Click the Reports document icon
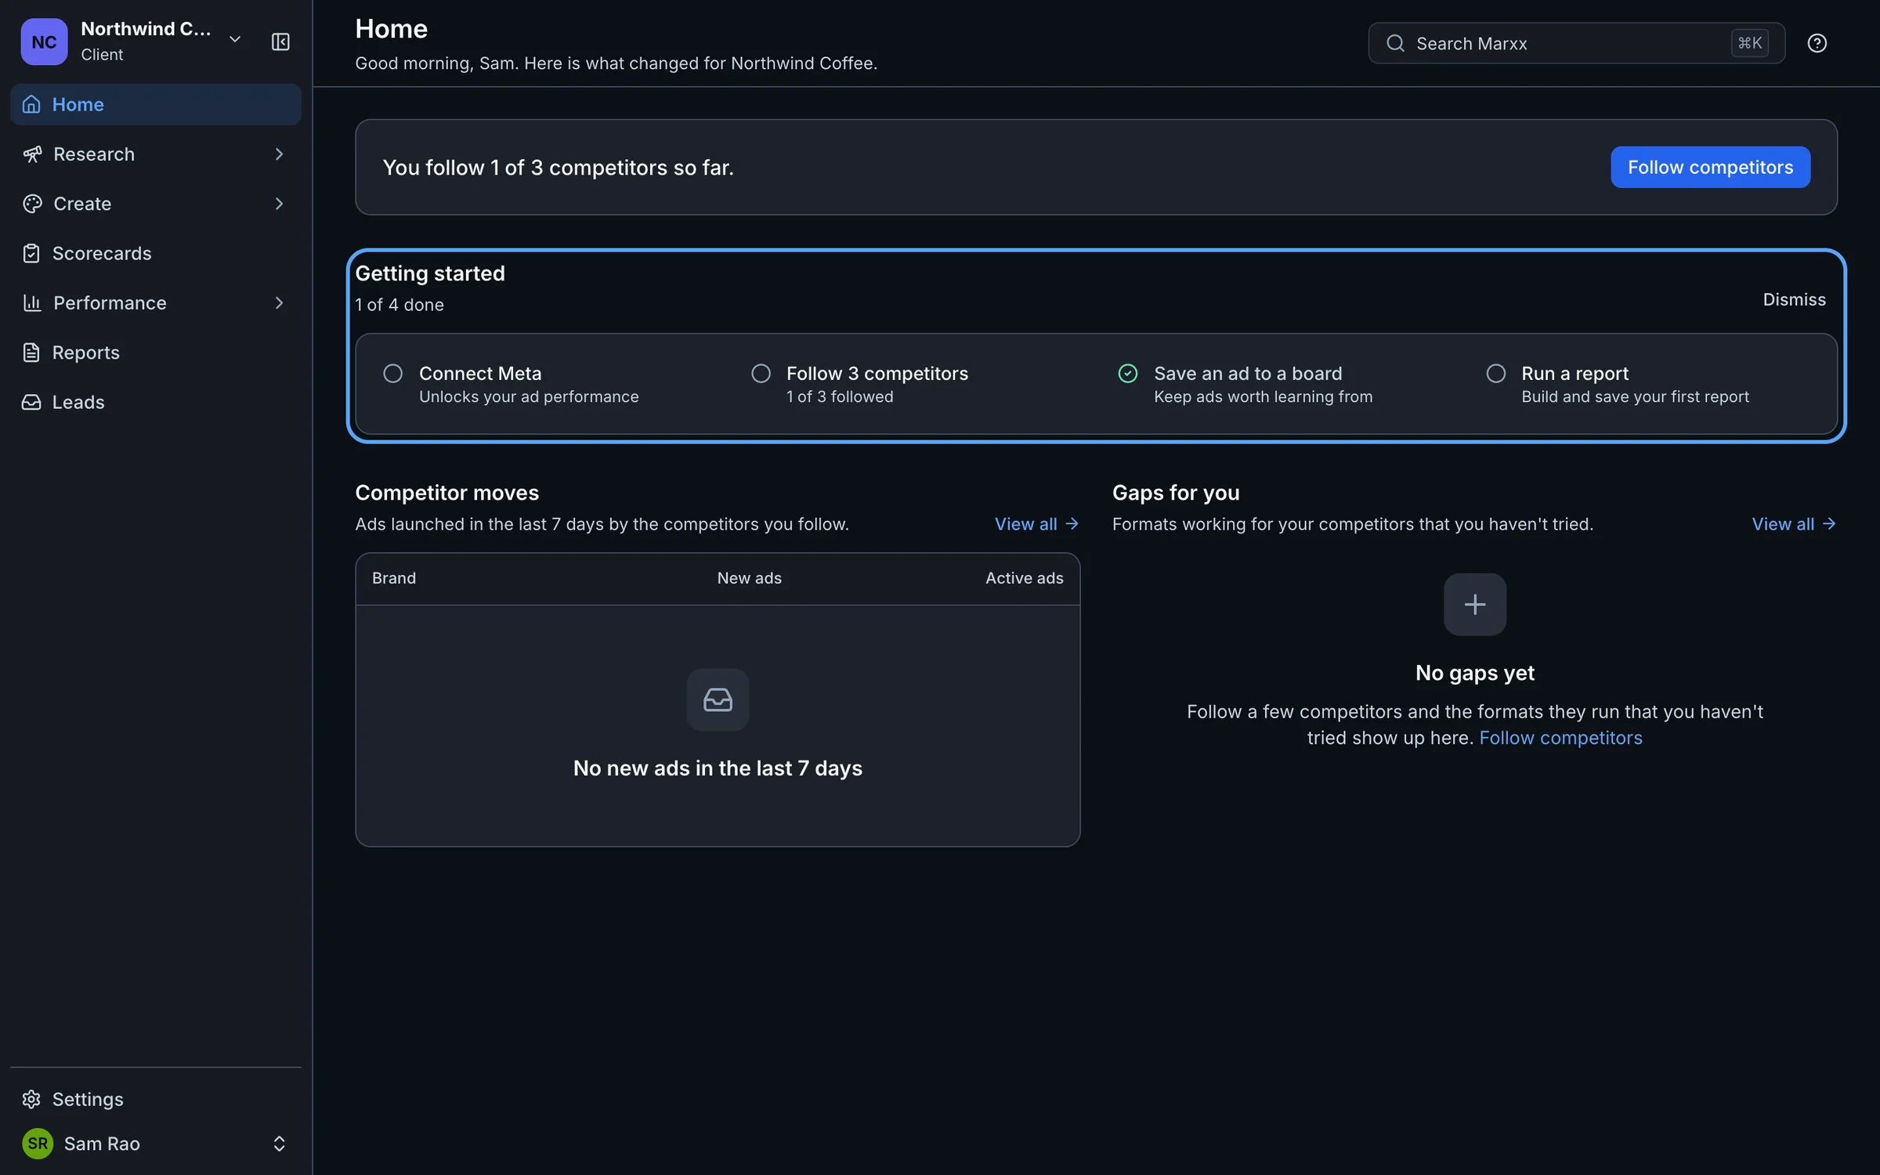1880x1175 pixels. point(31,352)
